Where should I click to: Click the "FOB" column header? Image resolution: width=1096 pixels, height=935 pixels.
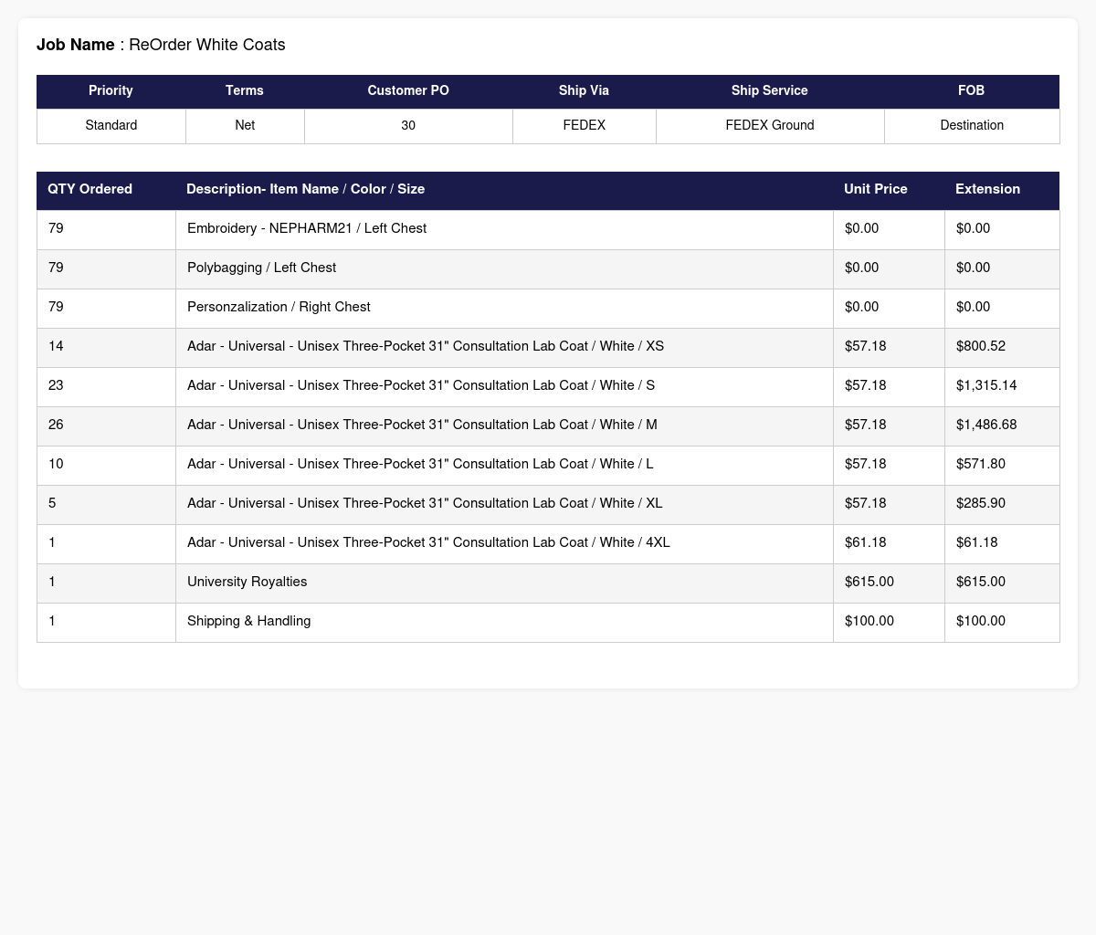pyautogui.click(x=972, y=90)
